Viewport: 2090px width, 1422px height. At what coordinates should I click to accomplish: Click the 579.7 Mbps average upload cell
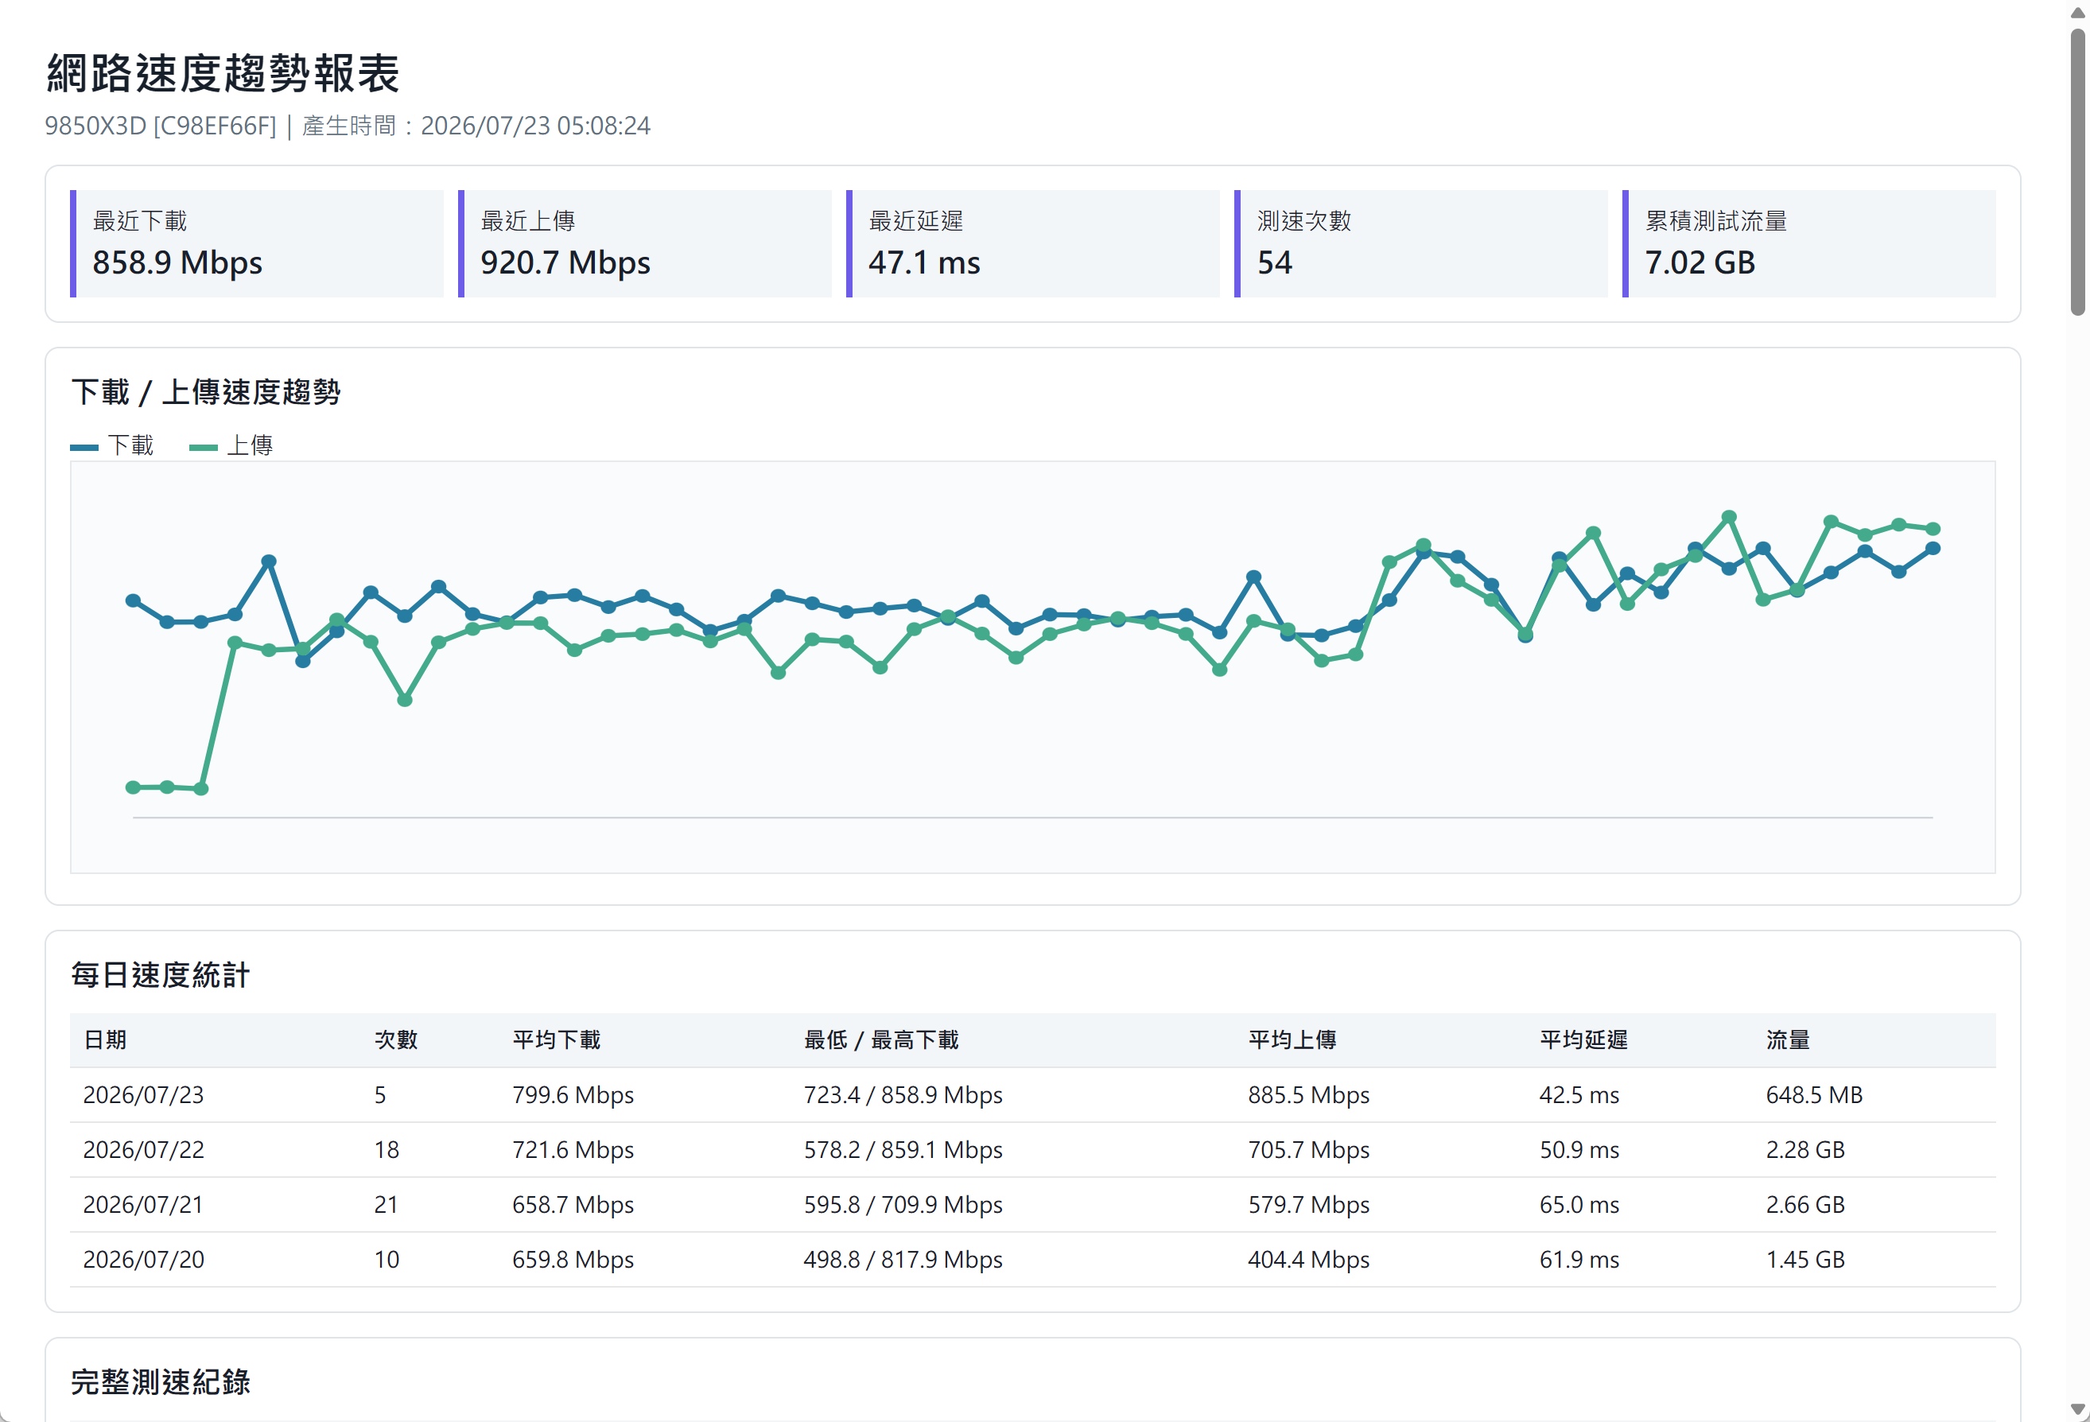click(x=1308, y=1204)
